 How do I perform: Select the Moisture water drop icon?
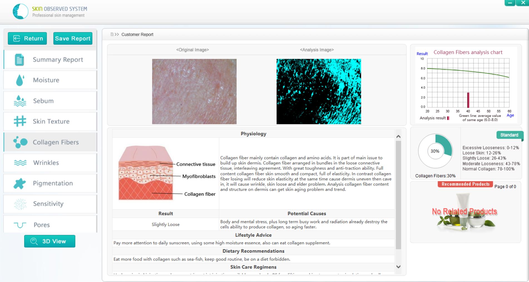click(20, 80)
